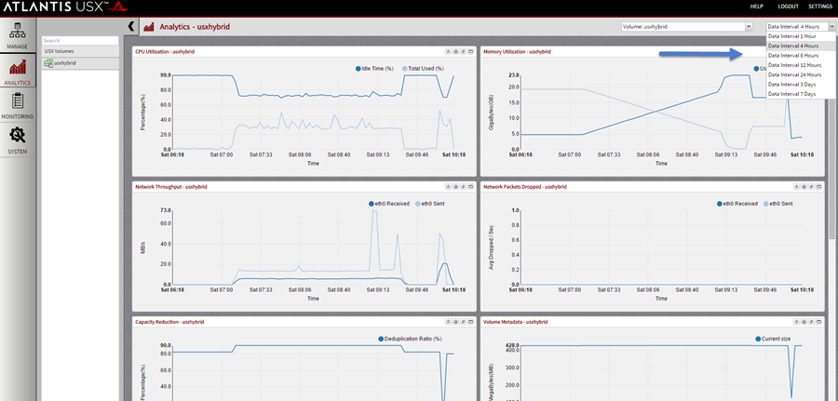Click the Capacity Reduction - usxhybrid panel title
The height and width of the screenshot is (401, 838).
(169, 322)
